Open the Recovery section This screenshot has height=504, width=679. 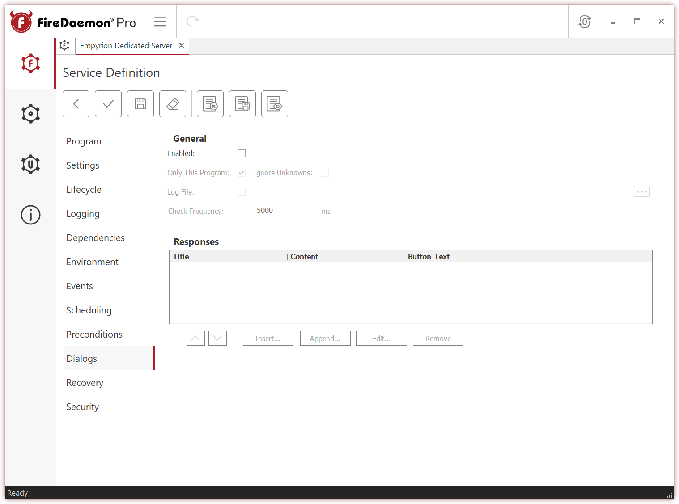click(109, 383)
